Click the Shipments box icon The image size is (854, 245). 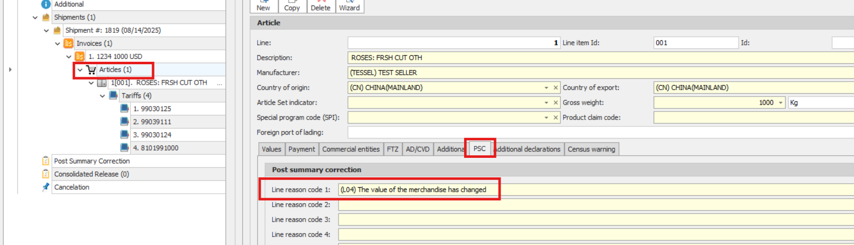click(46, 17)
